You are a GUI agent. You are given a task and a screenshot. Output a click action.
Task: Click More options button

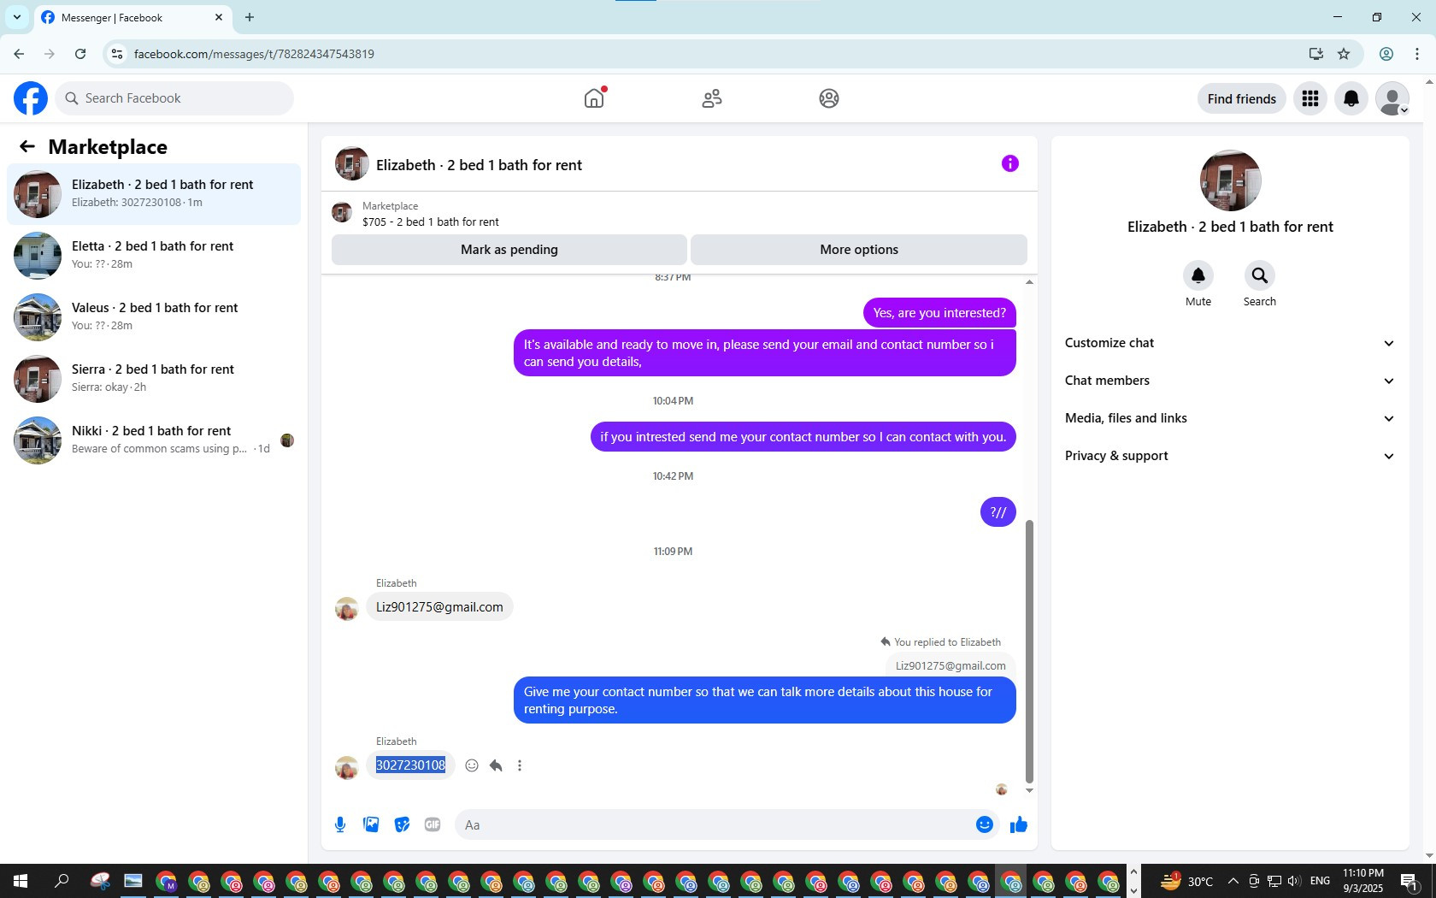click(x=859, y=250)
